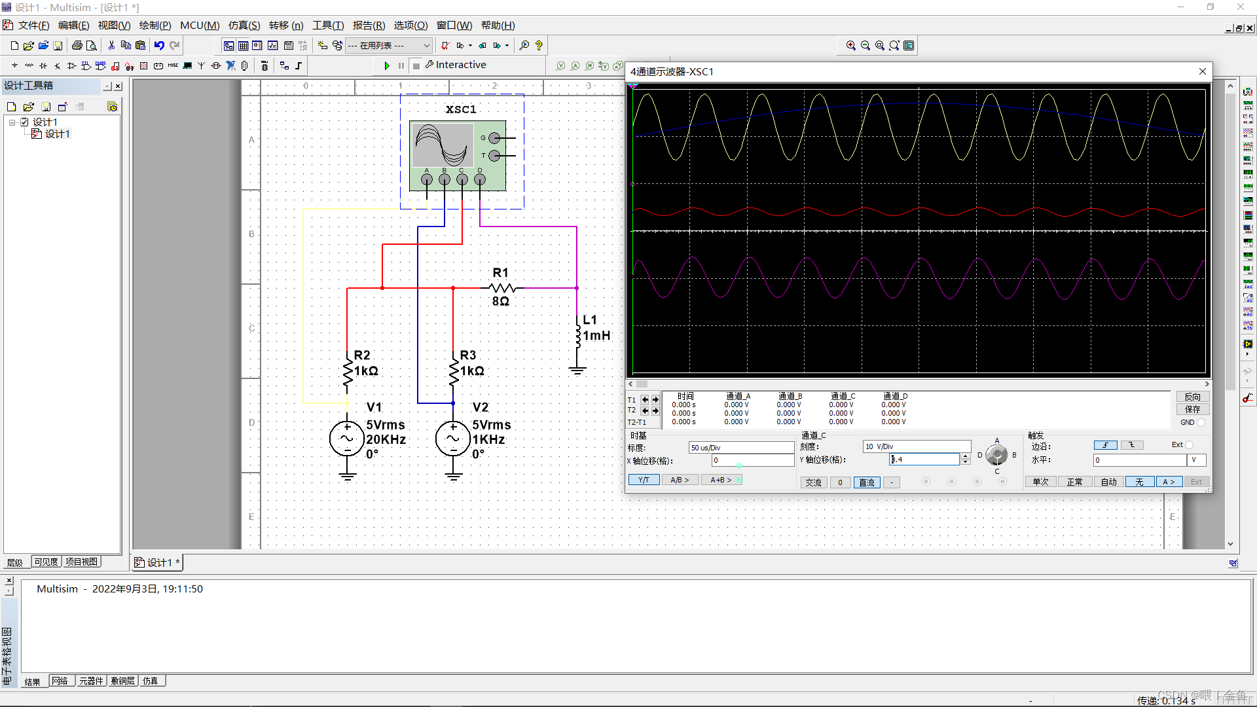The image size is (1257, 707).
Task: Click the oscilloscope channel selector knob
Action: point(996,455)
